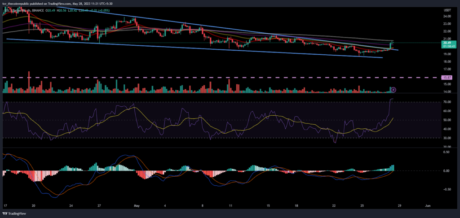Viewport: 460px width, 218px height.
Task: Click the 60.00 level on RSI axis
Action: point(448,111)
